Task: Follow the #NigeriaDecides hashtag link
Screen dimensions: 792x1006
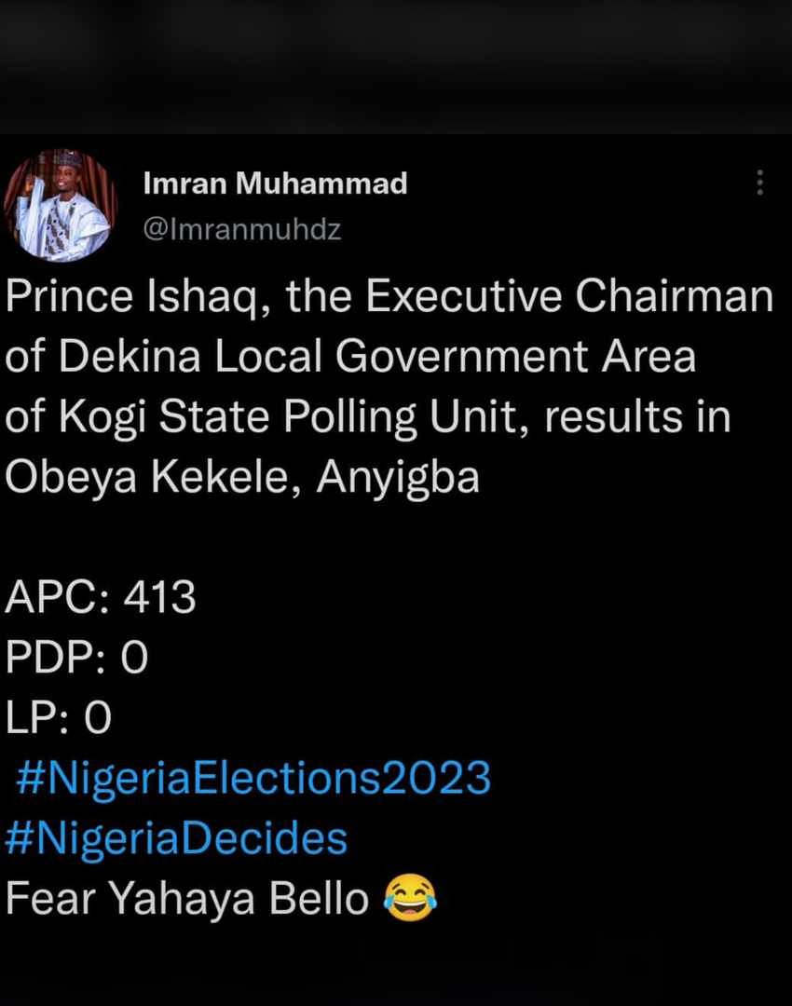Action: coord(176,838)
